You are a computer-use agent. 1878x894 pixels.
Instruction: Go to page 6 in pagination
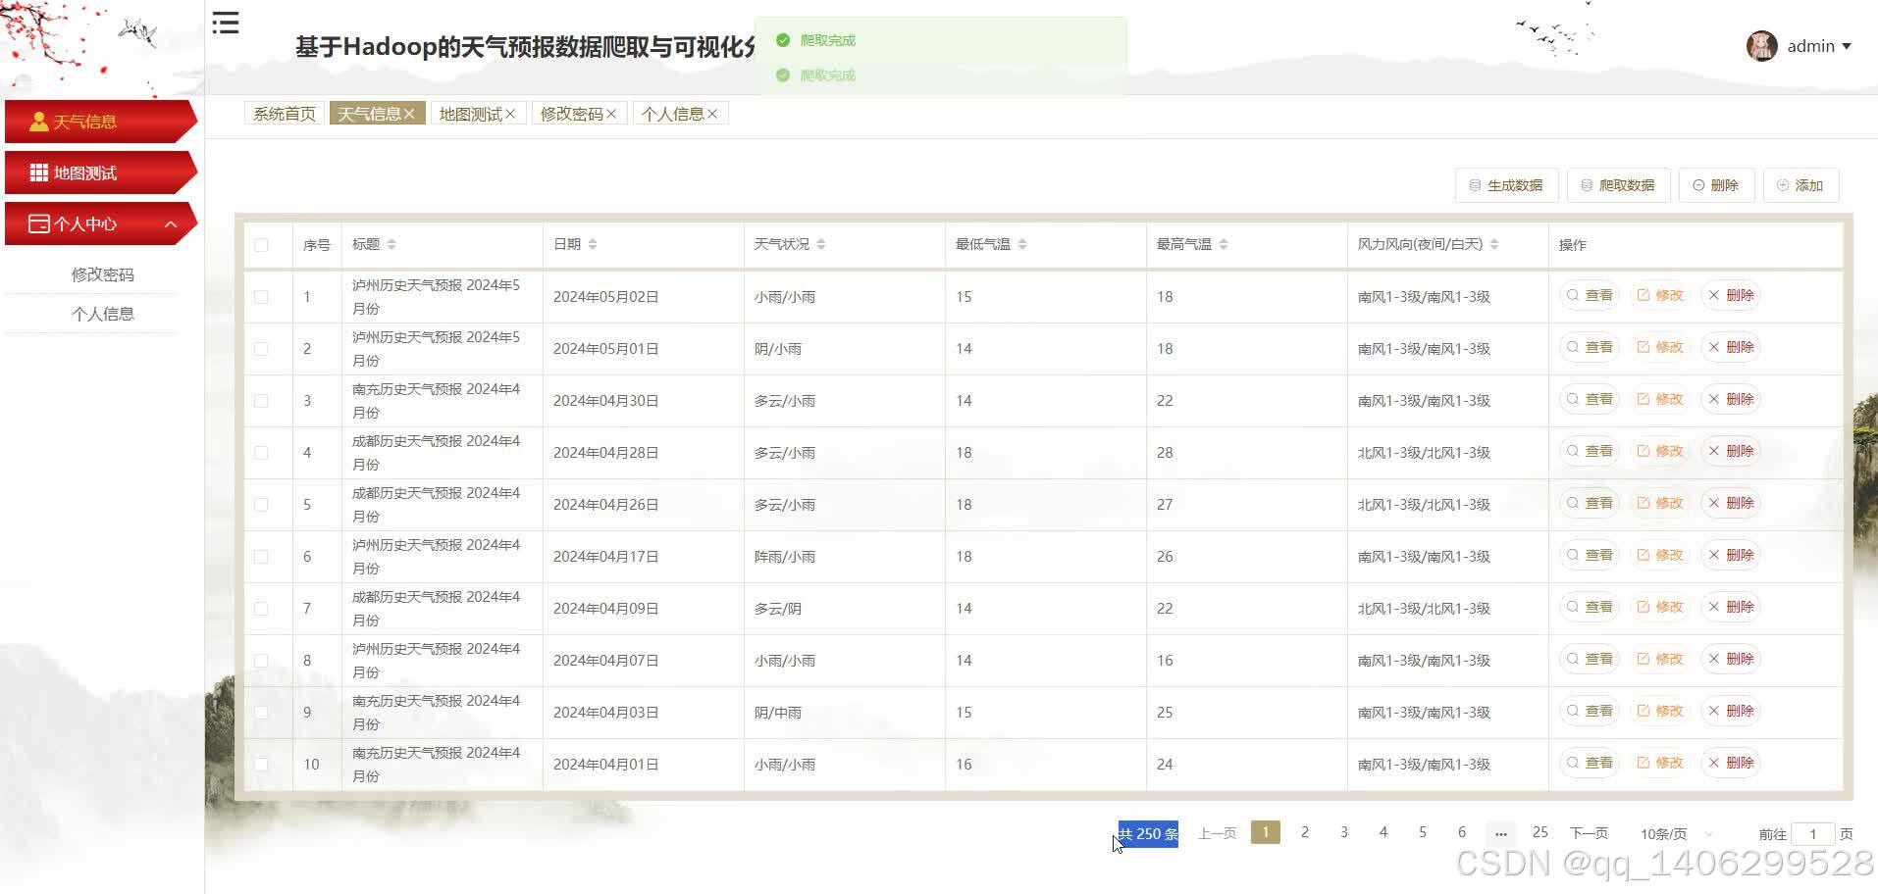coord(1461,832)
